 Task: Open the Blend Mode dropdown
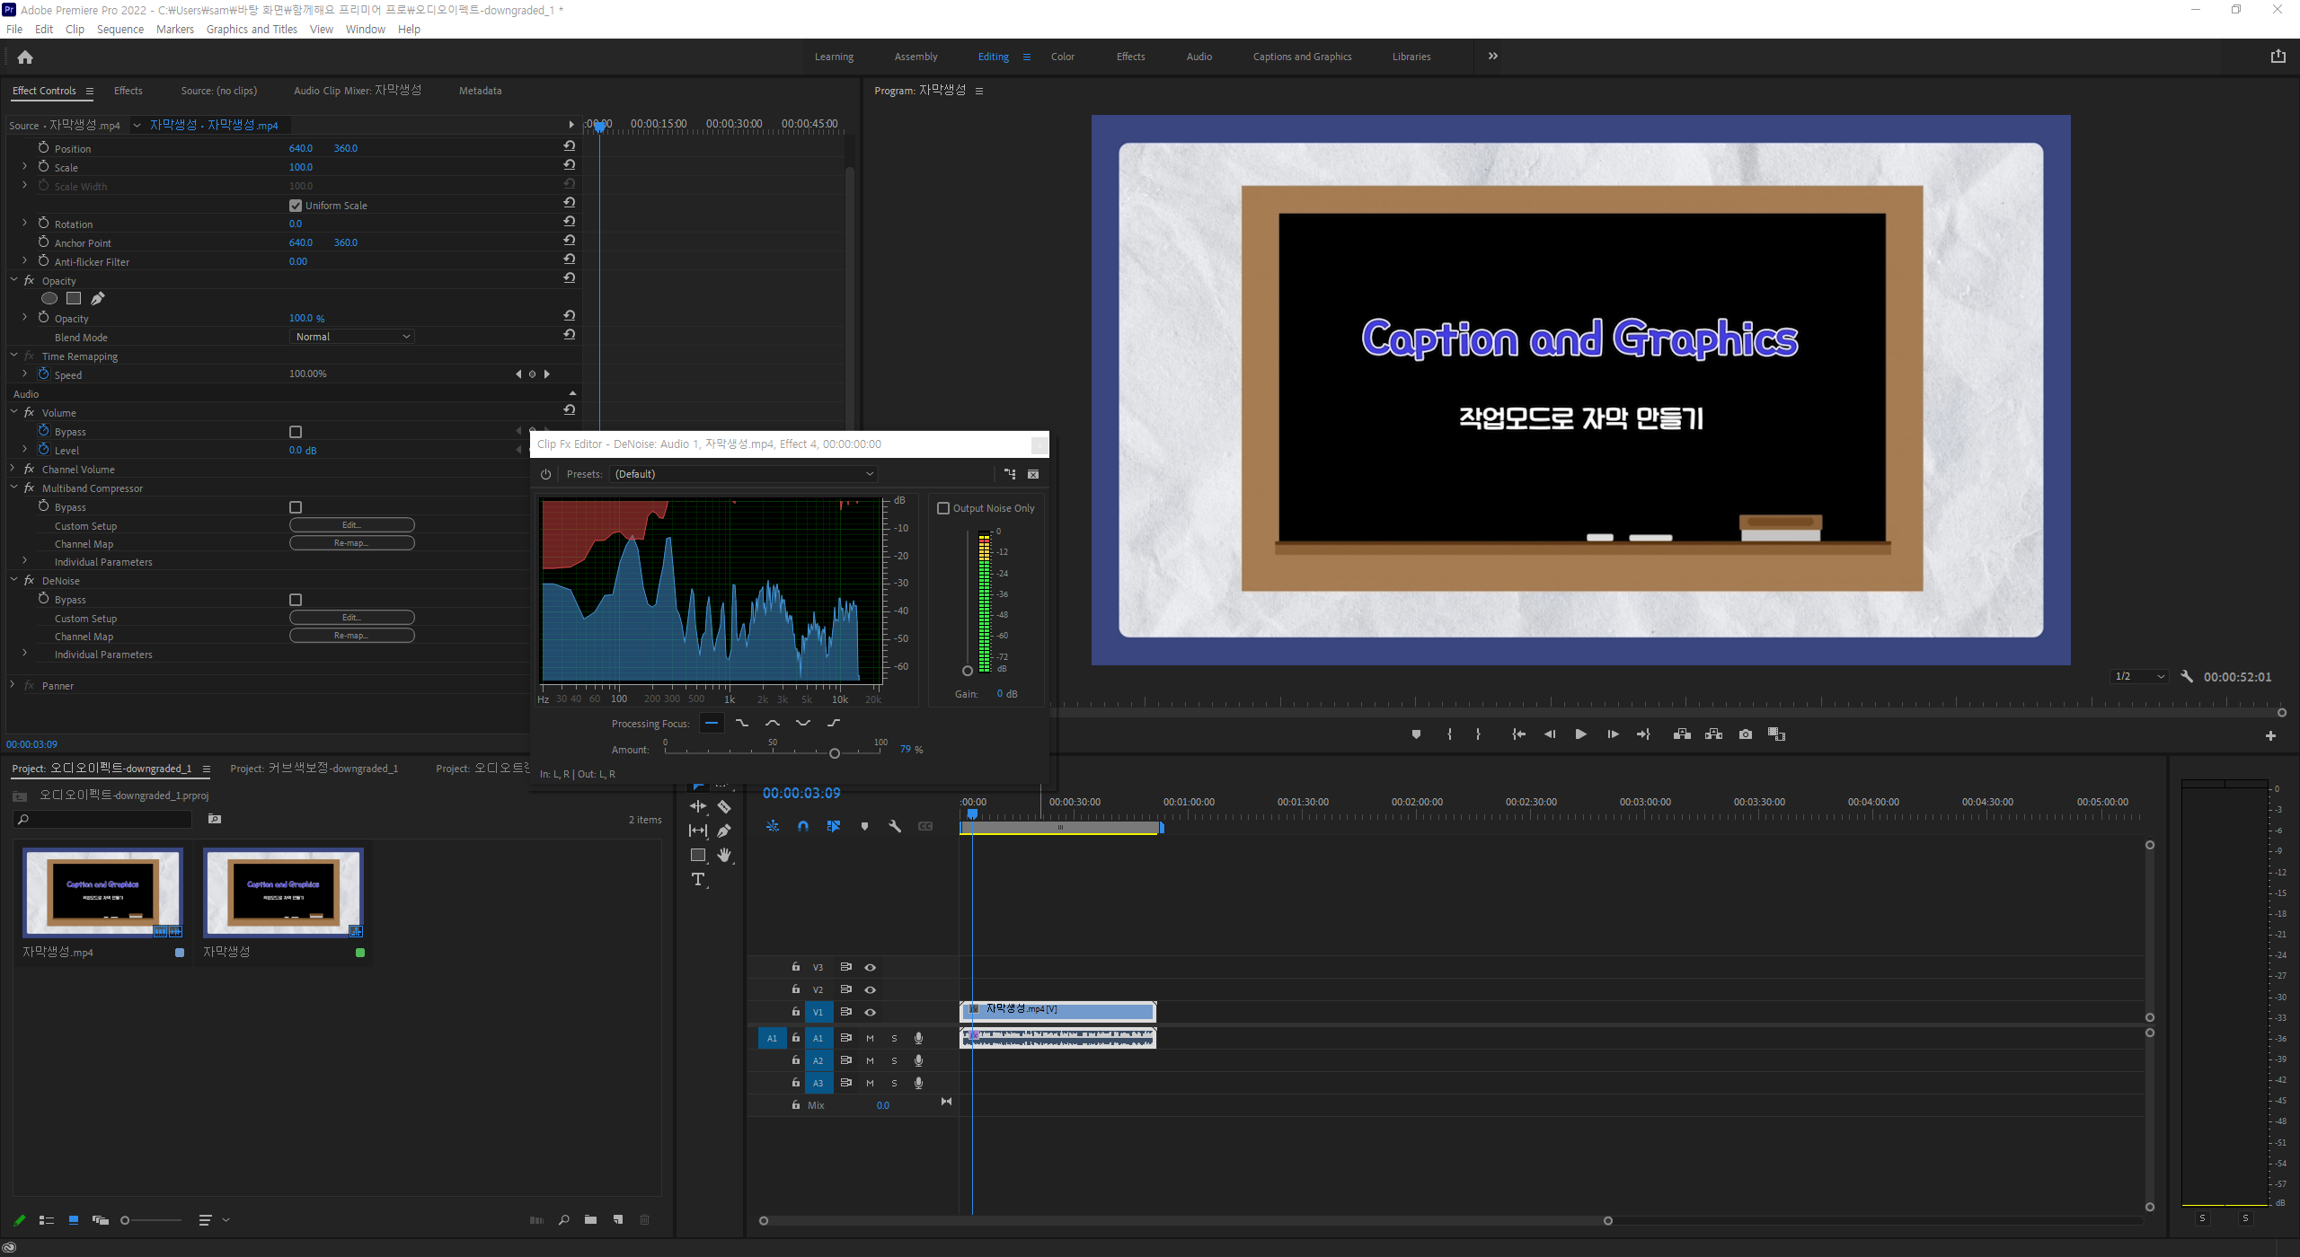[352, 337]
